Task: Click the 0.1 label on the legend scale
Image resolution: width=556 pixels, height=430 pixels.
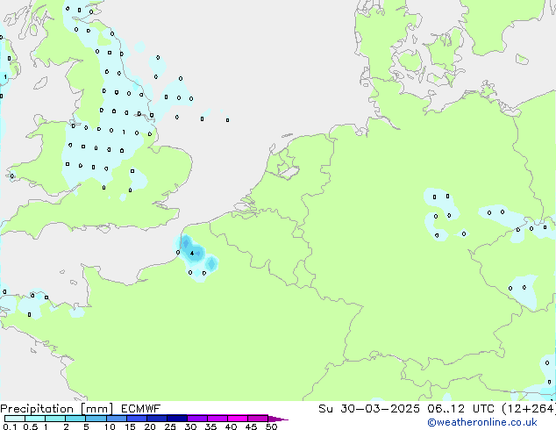Action: 8,427
